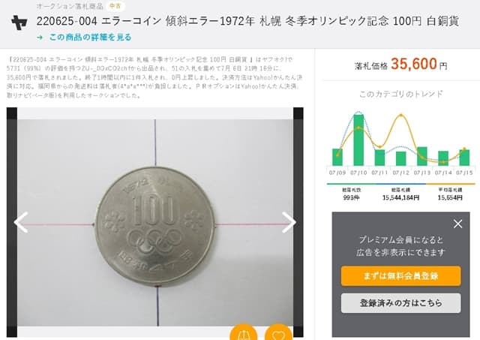
Task: Click the 落札価格 35,600円 price
Action: (400, 65)
